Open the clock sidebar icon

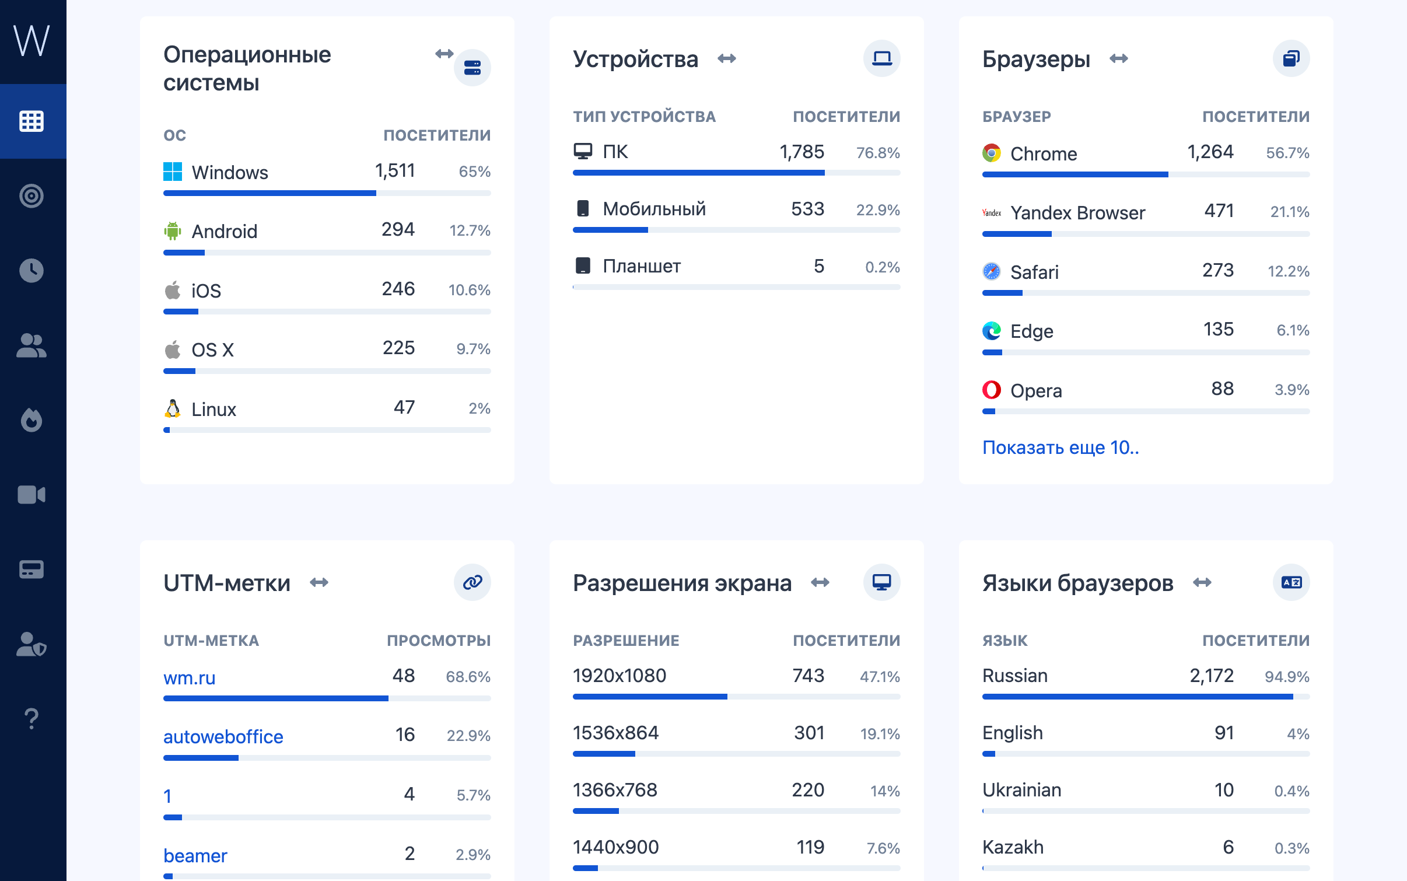32,271
